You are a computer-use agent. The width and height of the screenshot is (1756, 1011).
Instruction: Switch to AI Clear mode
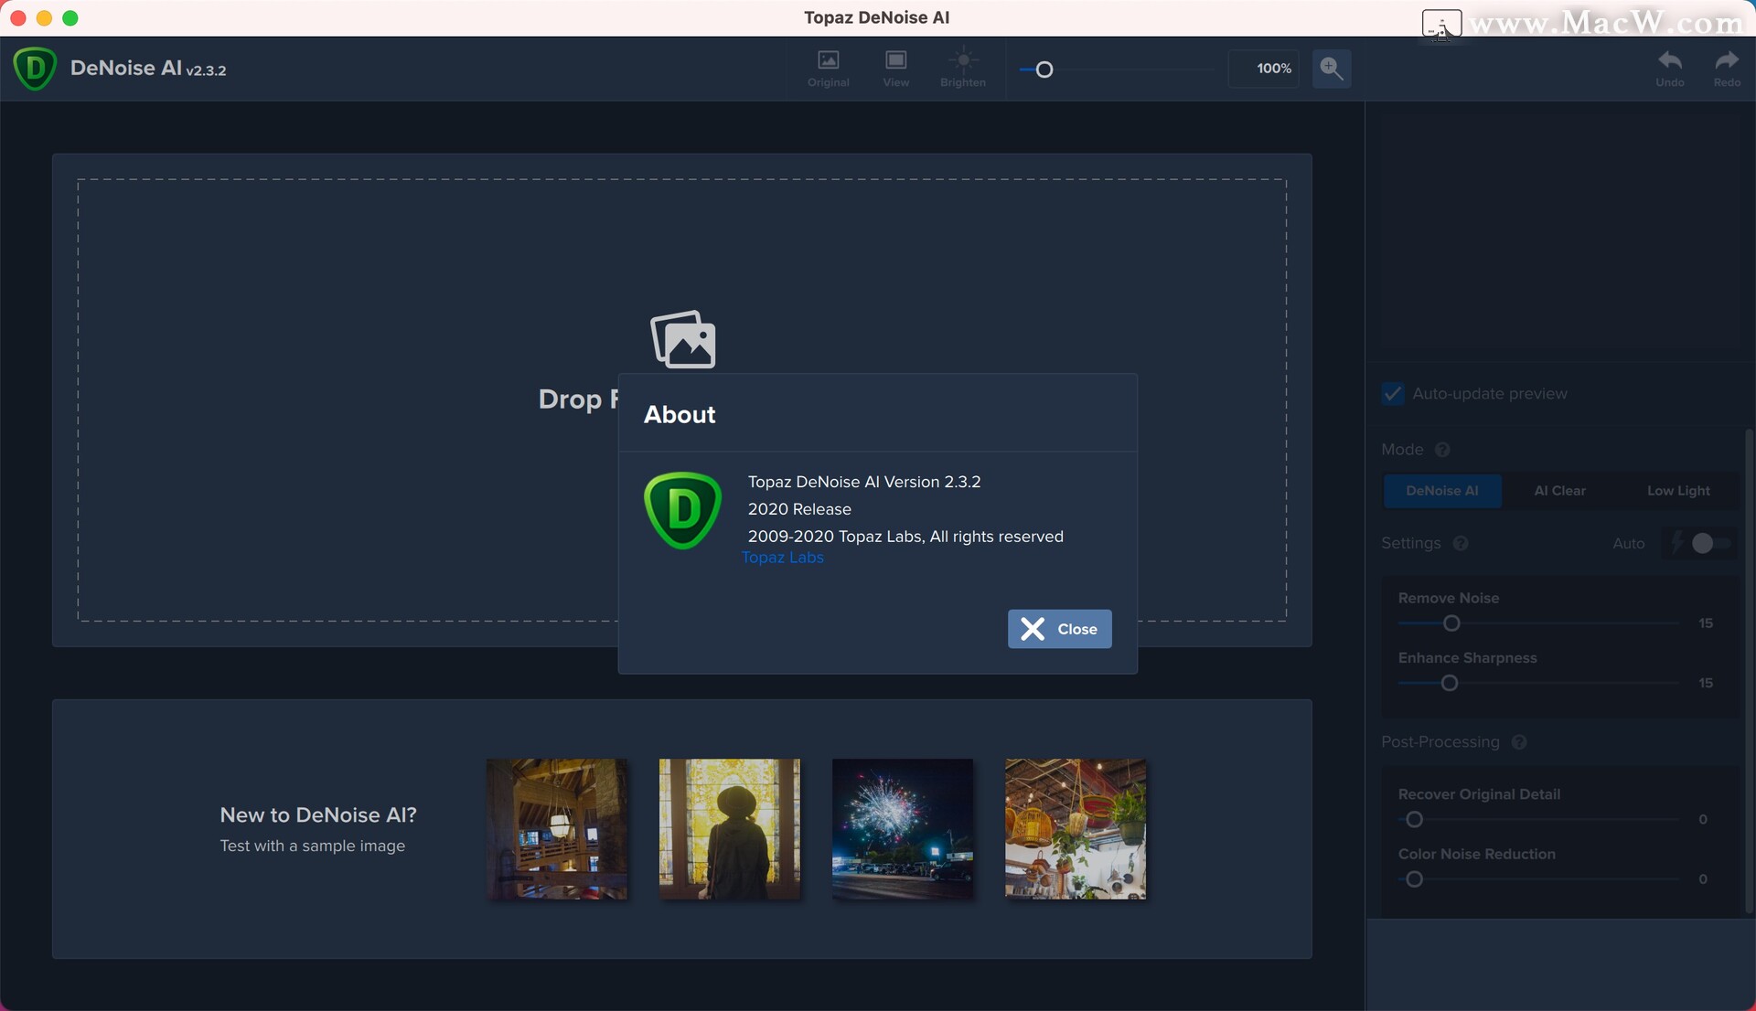click(x=1559, y=491)
